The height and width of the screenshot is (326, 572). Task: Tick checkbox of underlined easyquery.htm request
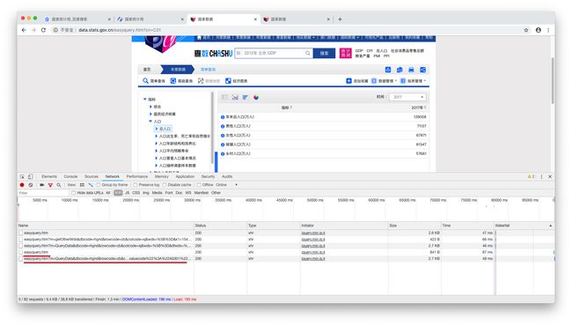(x=21, y=252)
